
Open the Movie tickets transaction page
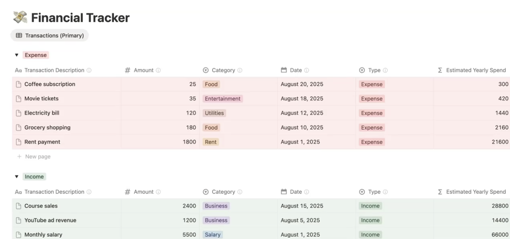click(x=41, y=99)
